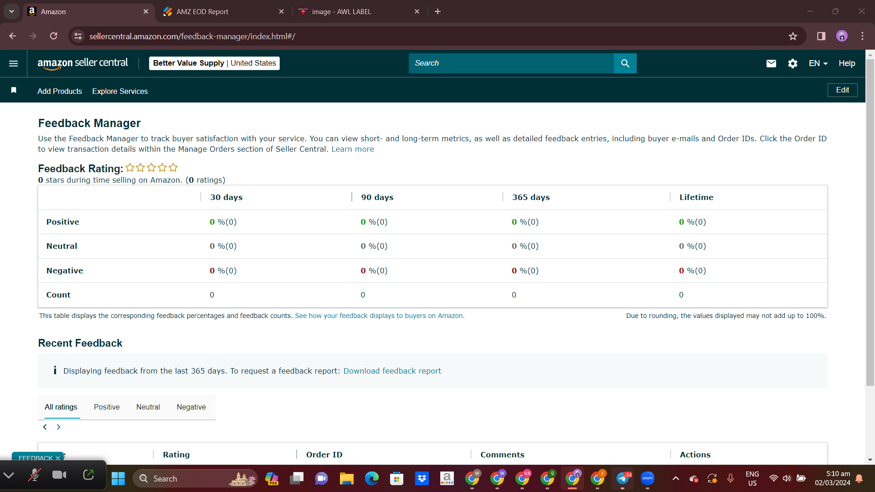Open the settings gear menu
Image resolution: width=875 pixels, height=492 pixels.
(x=793, y=63)
